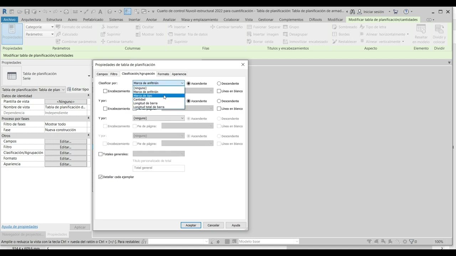456x256 pixels.
Task: Open a file from quick access toolbar
Action: tap(20, 11)
